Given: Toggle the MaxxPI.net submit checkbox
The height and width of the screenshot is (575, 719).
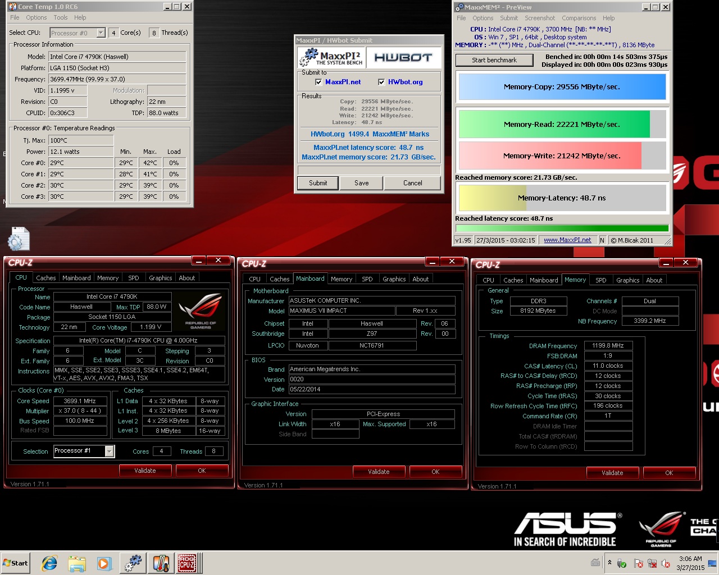Looking at the screenshot, I should tap(318, 82).
